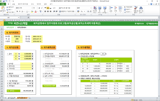Edit the 40 percent input box
Image resolution: width=160 pixels, height=101 pixels.
pyautogui.click(x=103, y=54)
